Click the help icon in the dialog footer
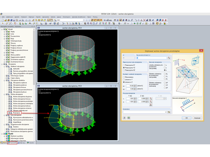This screenshot has height=157, width=210. [124, 118]
